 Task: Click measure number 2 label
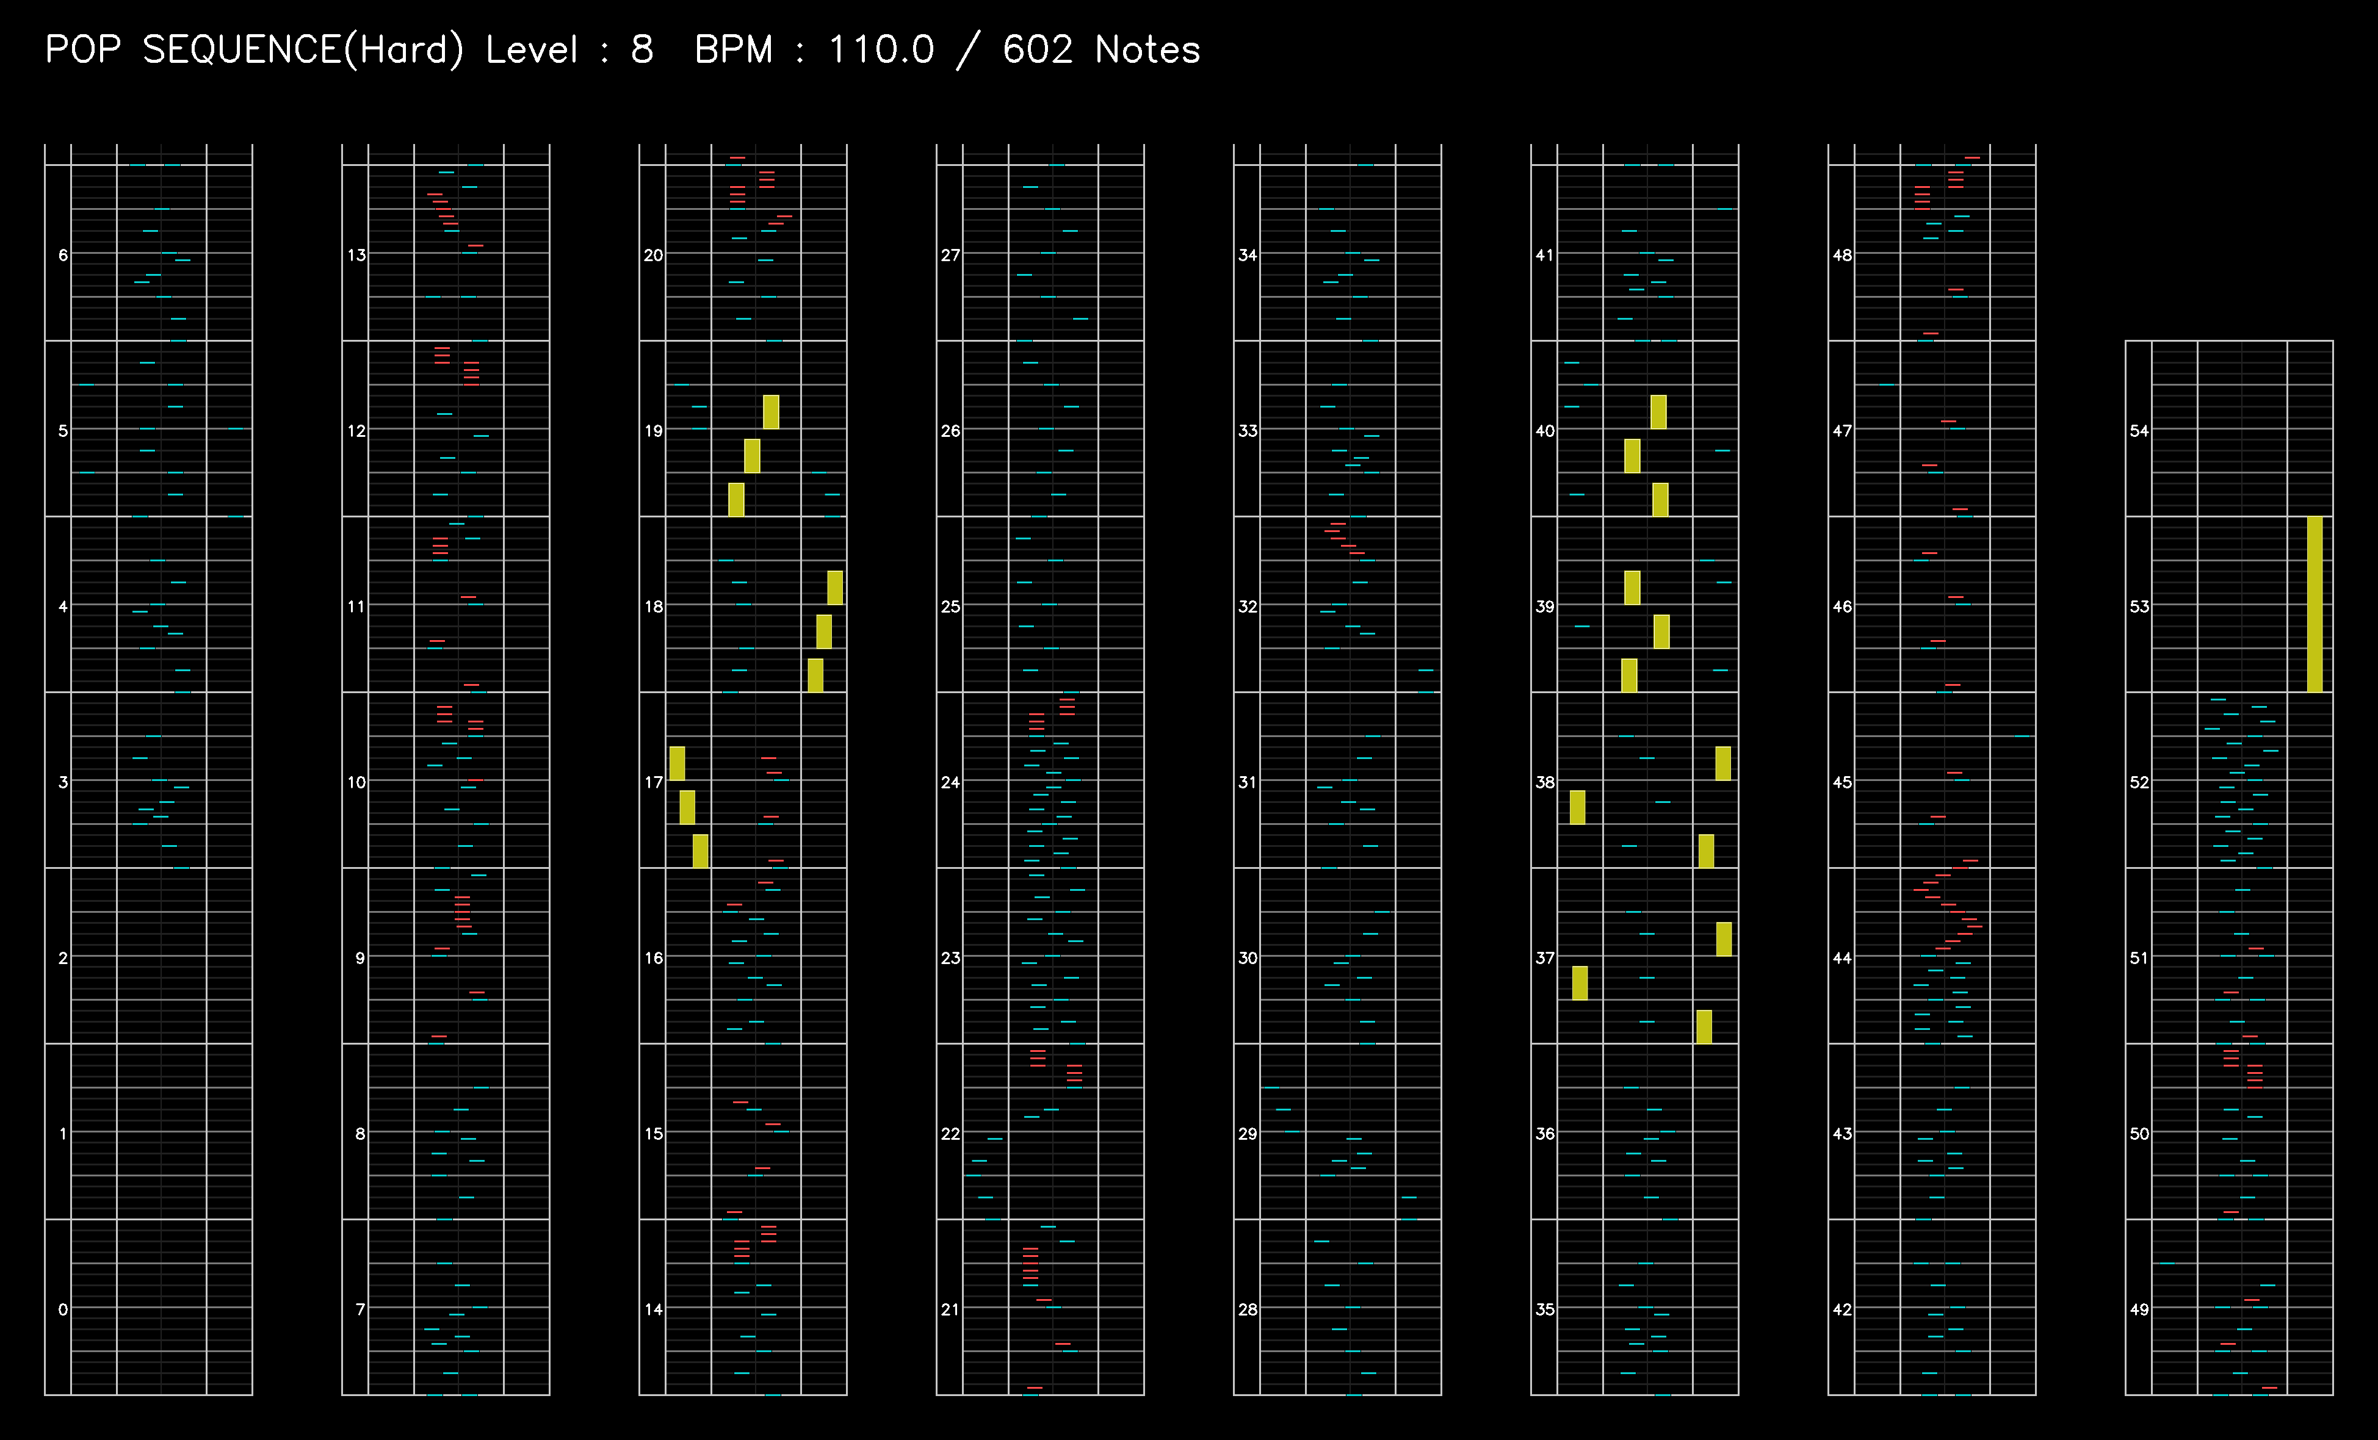[63, 958]
